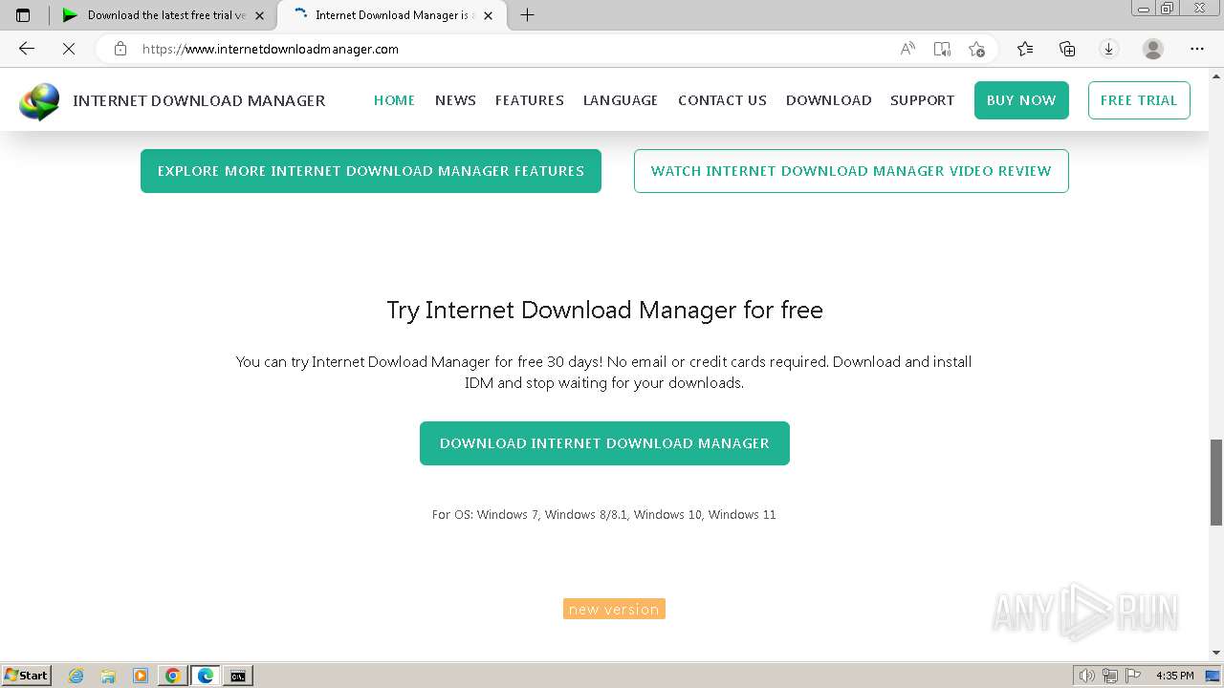Open the profile avatar icon

pyautogui.click(x=1153, y=49)
